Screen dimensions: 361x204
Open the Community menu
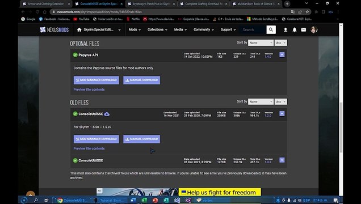204,29
